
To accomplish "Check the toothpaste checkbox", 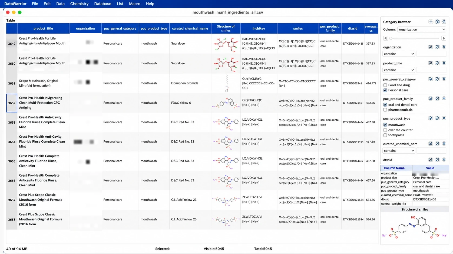I will (385, 135).
